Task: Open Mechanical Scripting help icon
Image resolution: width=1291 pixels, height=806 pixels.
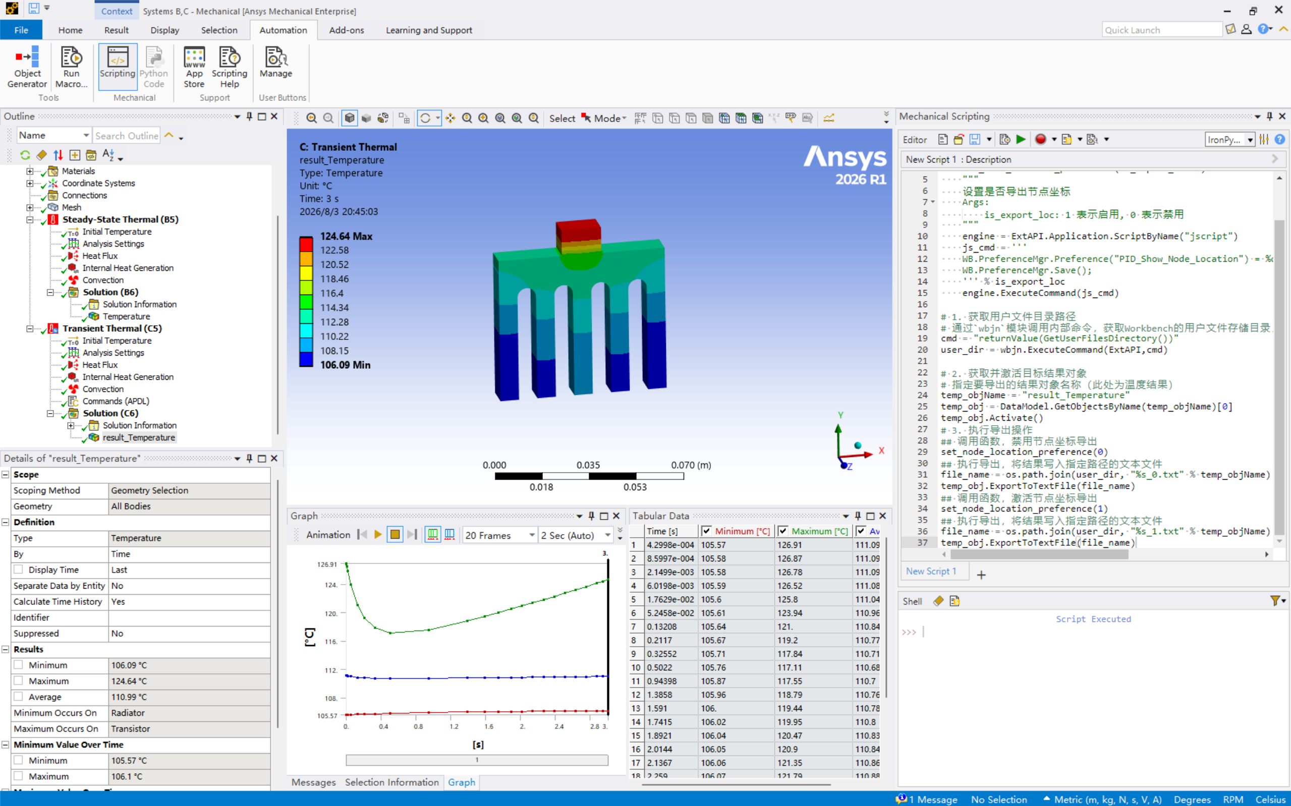Action: tap(1279, 139)
